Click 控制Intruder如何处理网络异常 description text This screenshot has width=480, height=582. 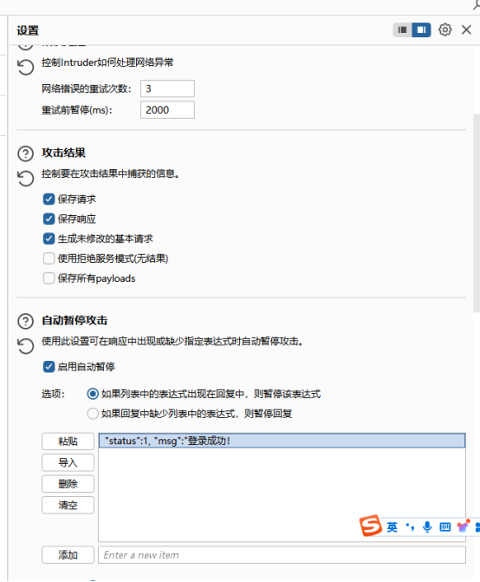107,62
